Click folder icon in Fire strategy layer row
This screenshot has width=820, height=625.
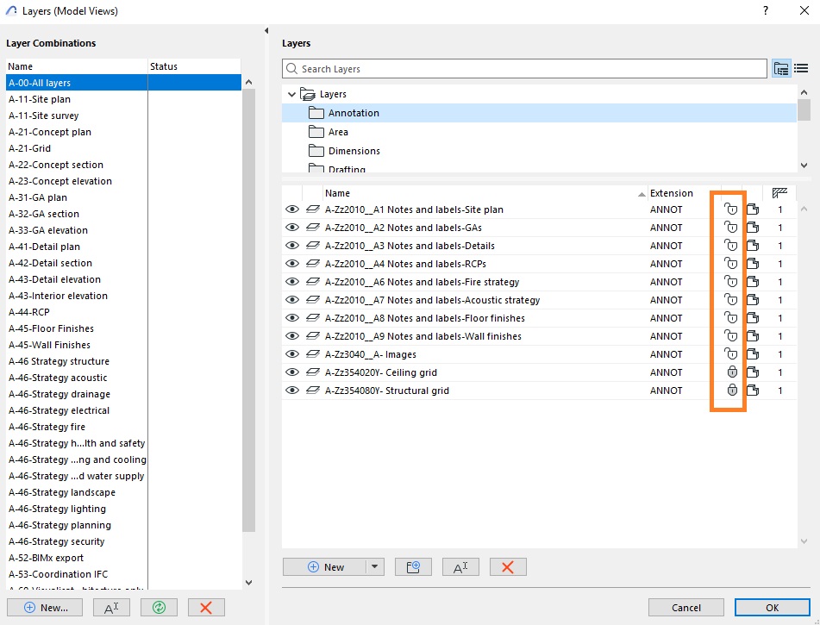[x=753, y=281]
